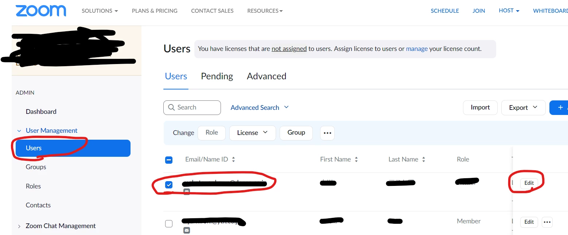Screen dimensions: 568x235
Task: Click the sort arrows beside Email/Name ID
Action: tap(233, 159)
